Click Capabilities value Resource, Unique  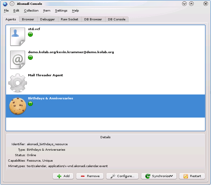40,161
